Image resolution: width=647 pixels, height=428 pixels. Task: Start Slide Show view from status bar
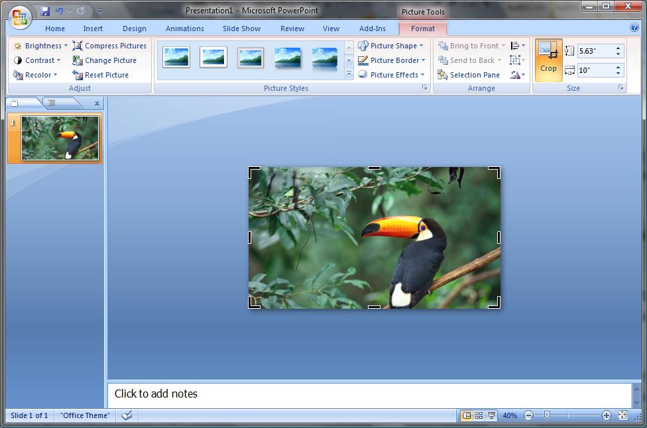coord(491,415)
